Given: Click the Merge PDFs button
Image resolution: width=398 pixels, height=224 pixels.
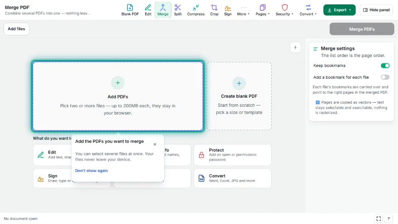Looking at the screenshot, I should (362, 29).
